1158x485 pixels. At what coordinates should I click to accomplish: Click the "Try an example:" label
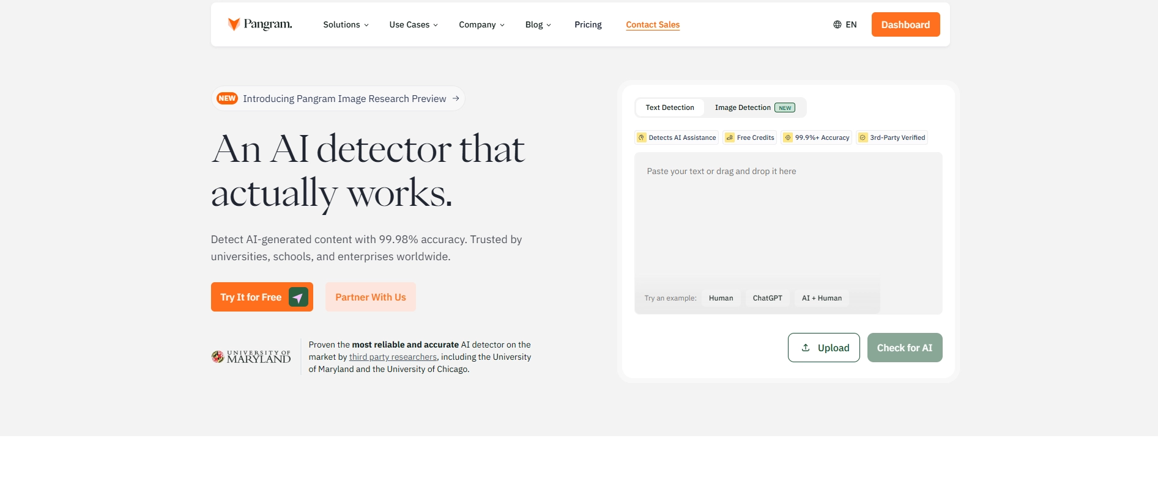670,298
